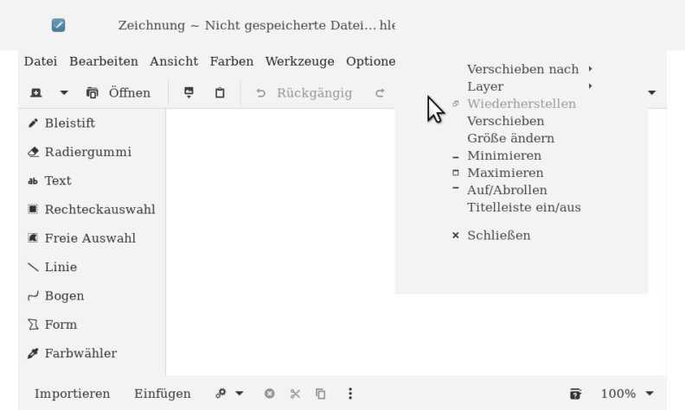
Task: Choose the Text tool
Action: (x=58, y=181)
